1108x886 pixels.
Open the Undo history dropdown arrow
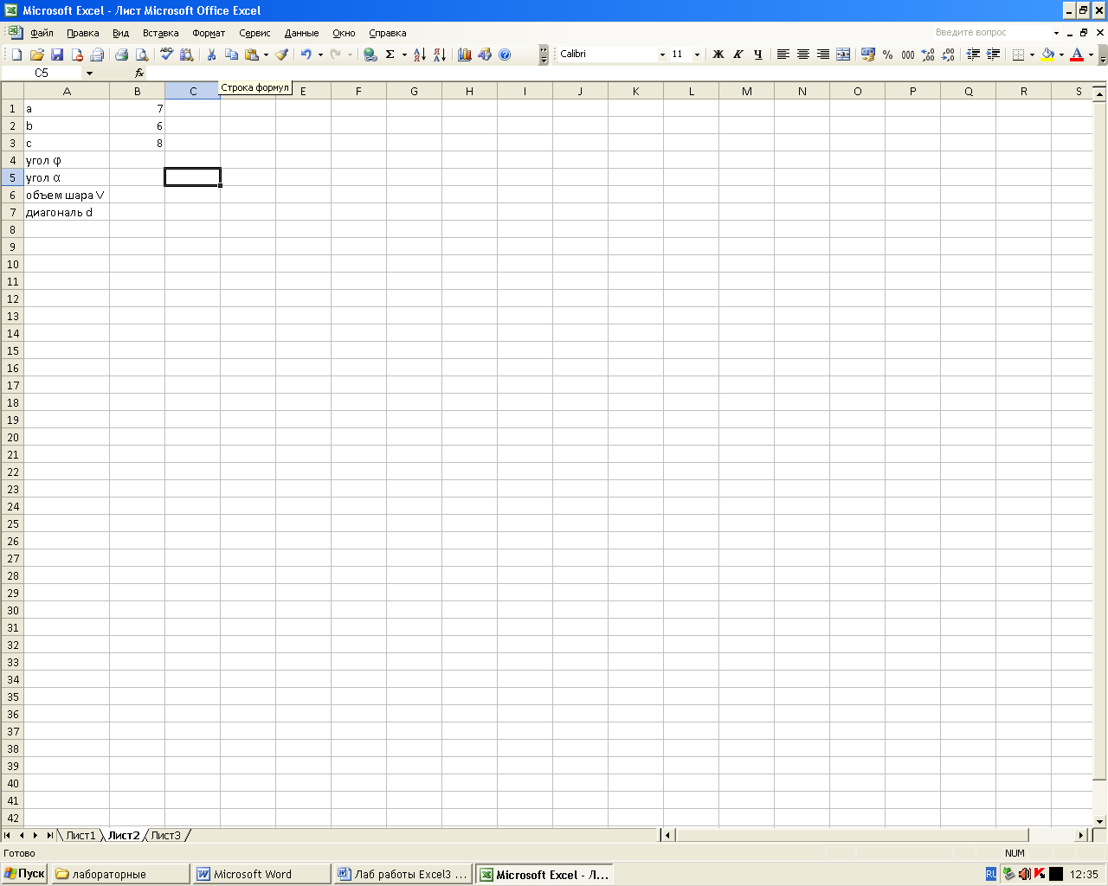tap(319, 55)
